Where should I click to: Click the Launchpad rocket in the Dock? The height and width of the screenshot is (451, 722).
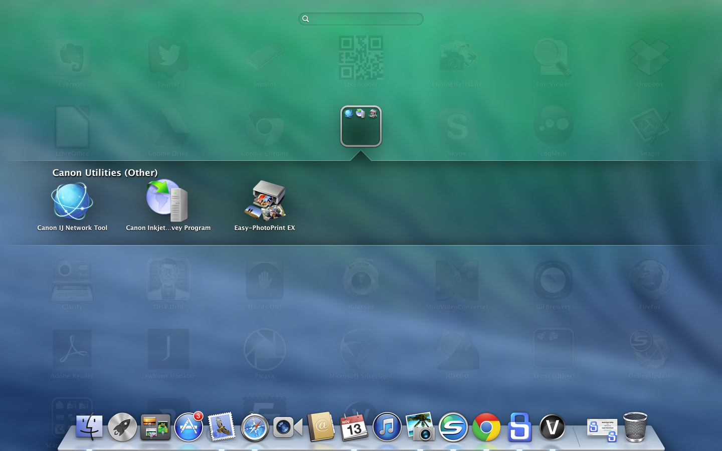click(122, 427)
